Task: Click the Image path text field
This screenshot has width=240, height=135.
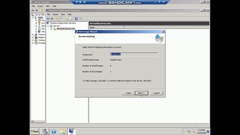Action: (134, 54)
